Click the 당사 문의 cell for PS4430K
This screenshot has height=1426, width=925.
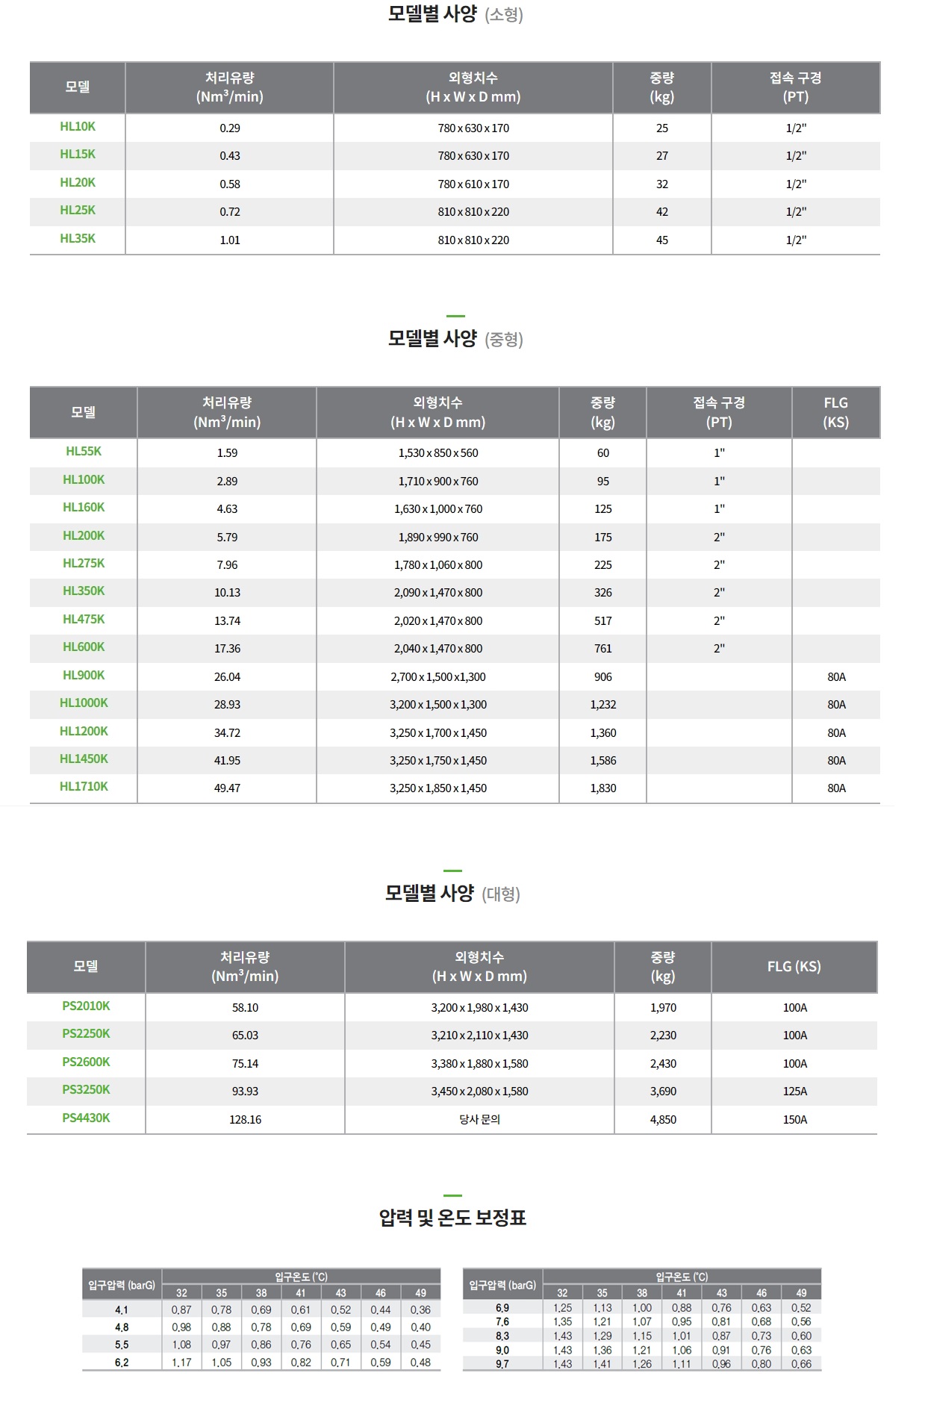479,1119
